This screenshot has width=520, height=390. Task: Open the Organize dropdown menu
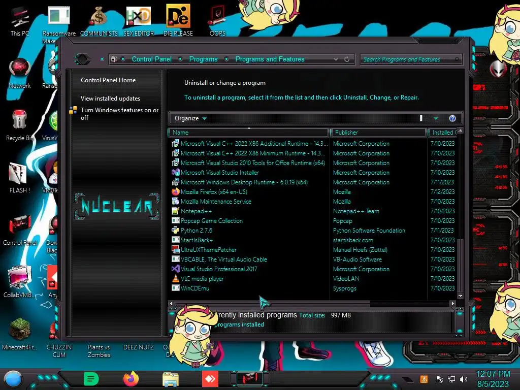coord(190,118)
